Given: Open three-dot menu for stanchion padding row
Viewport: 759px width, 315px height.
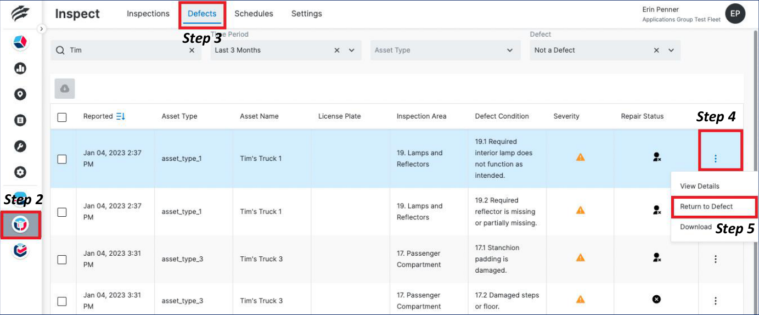Looking at the screenshot, I should [x=715, y=259].
